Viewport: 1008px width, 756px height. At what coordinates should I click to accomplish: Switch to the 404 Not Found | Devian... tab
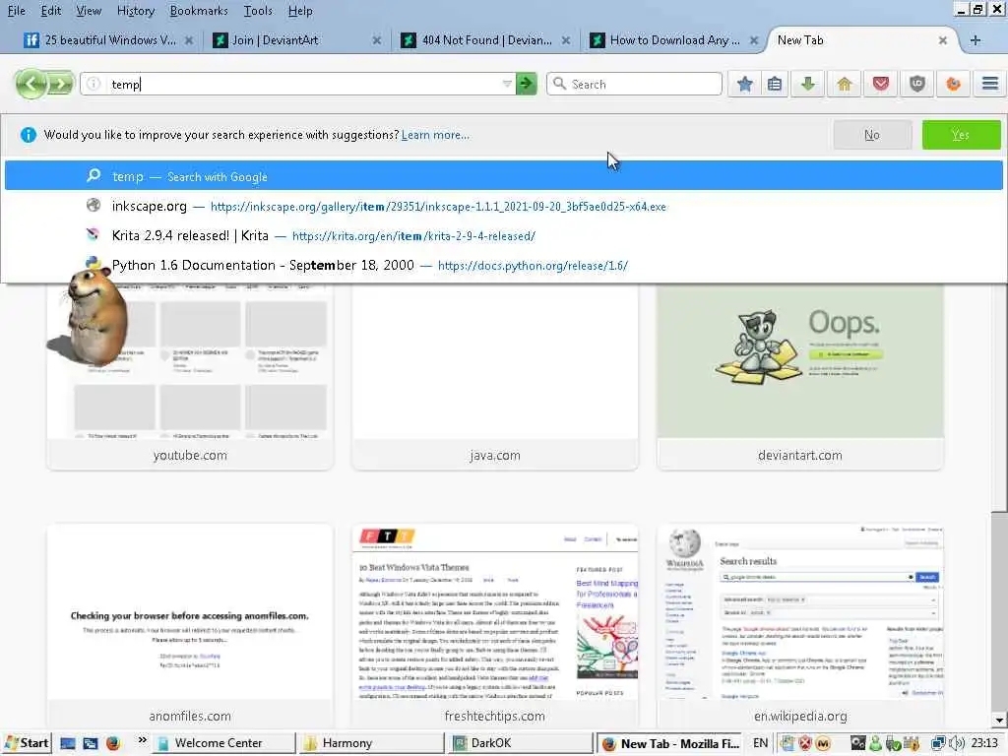486,40
